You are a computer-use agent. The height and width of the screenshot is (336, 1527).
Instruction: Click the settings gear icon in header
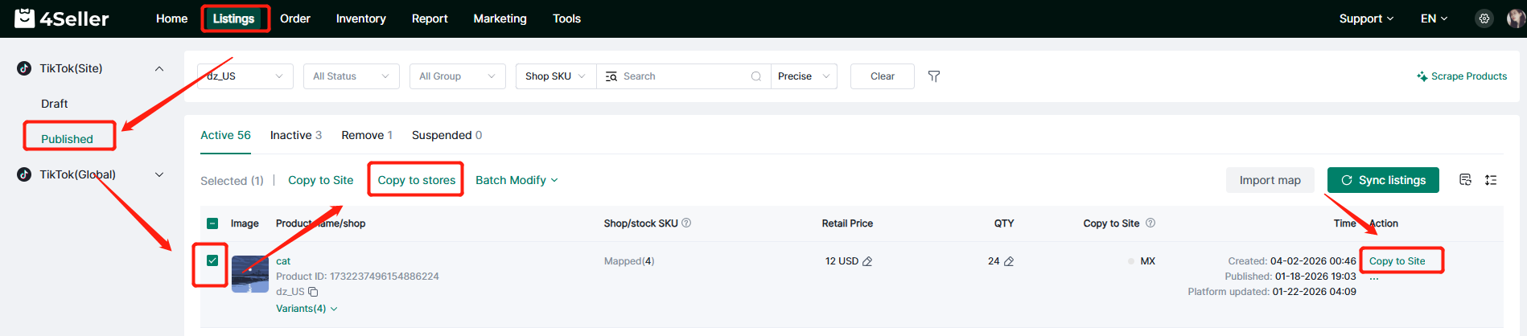coord(1484,18)
